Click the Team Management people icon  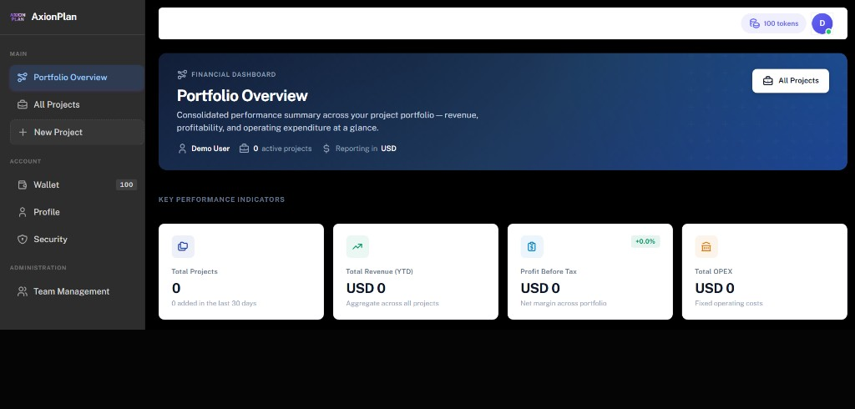click(23, 292)
